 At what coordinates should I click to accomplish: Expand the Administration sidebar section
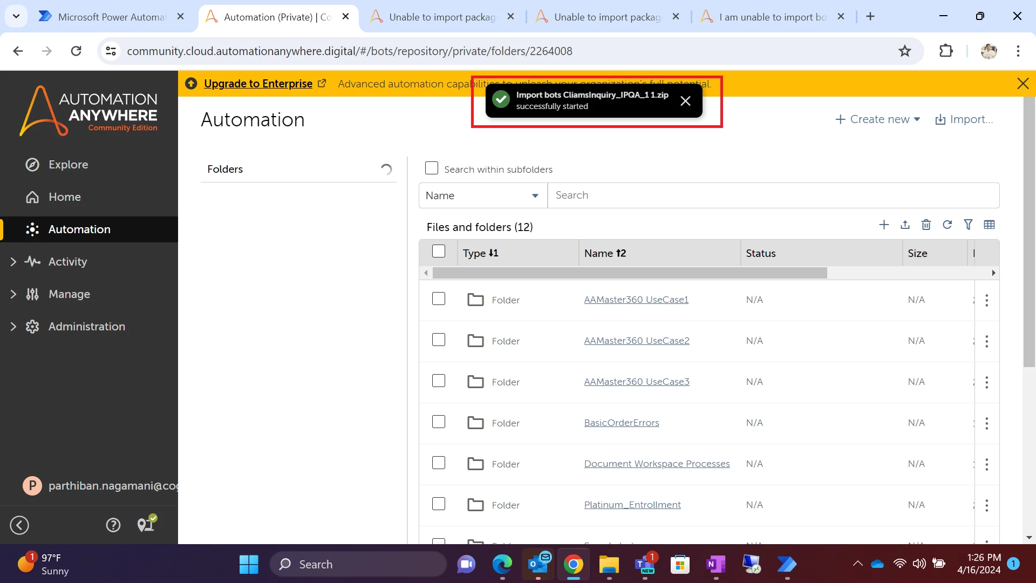[86, 327]
